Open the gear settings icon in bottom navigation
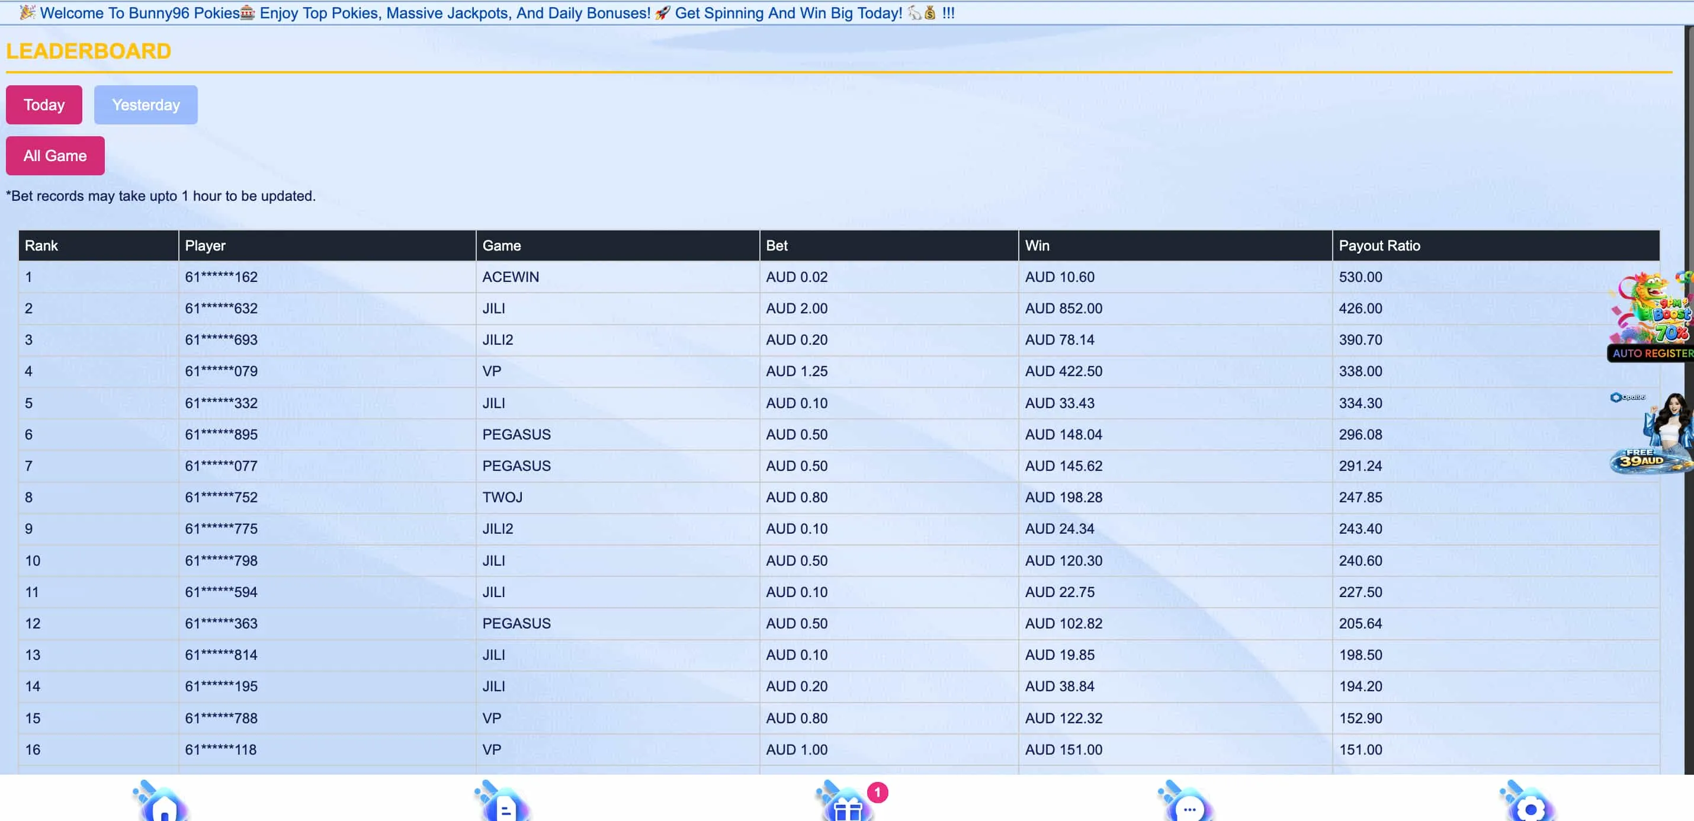This screenshot has height=821, width=1694. [1528, 801]
